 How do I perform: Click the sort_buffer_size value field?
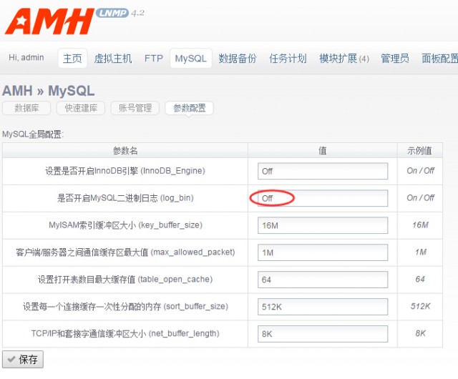coord(323,307)
